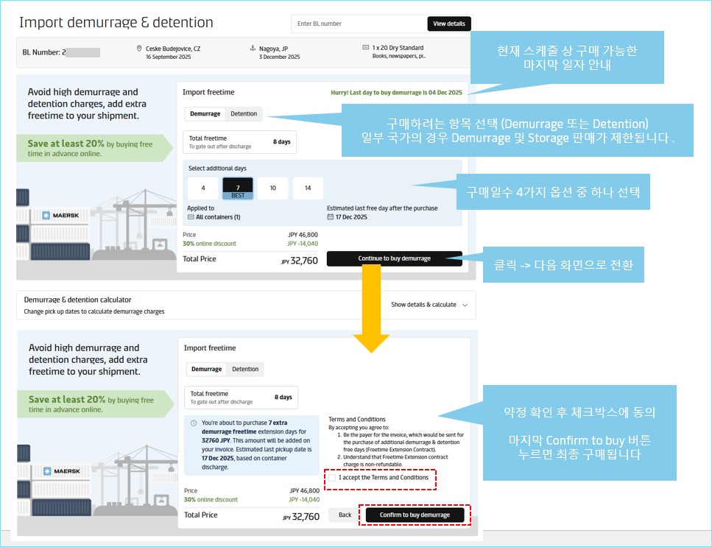Focus the Enter BL number field
712x547 pixels.
point(359,24)
